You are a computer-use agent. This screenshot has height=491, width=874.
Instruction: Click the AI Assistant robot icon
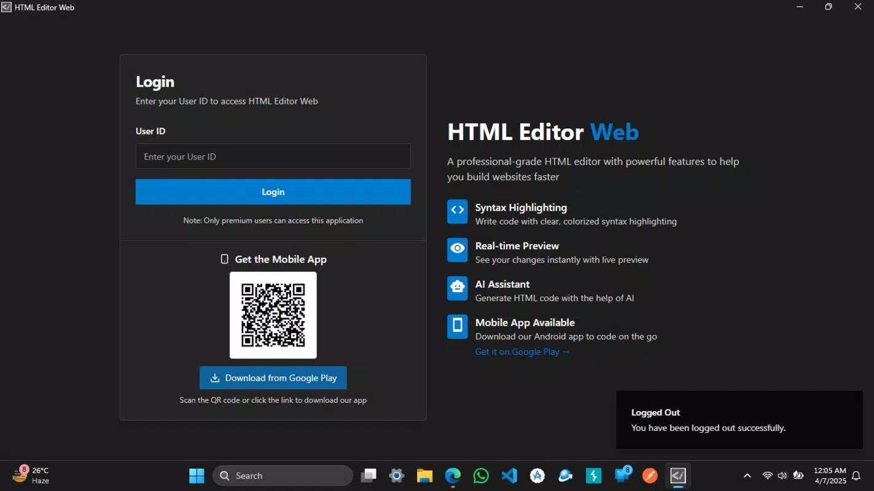(x=458, y=288)
